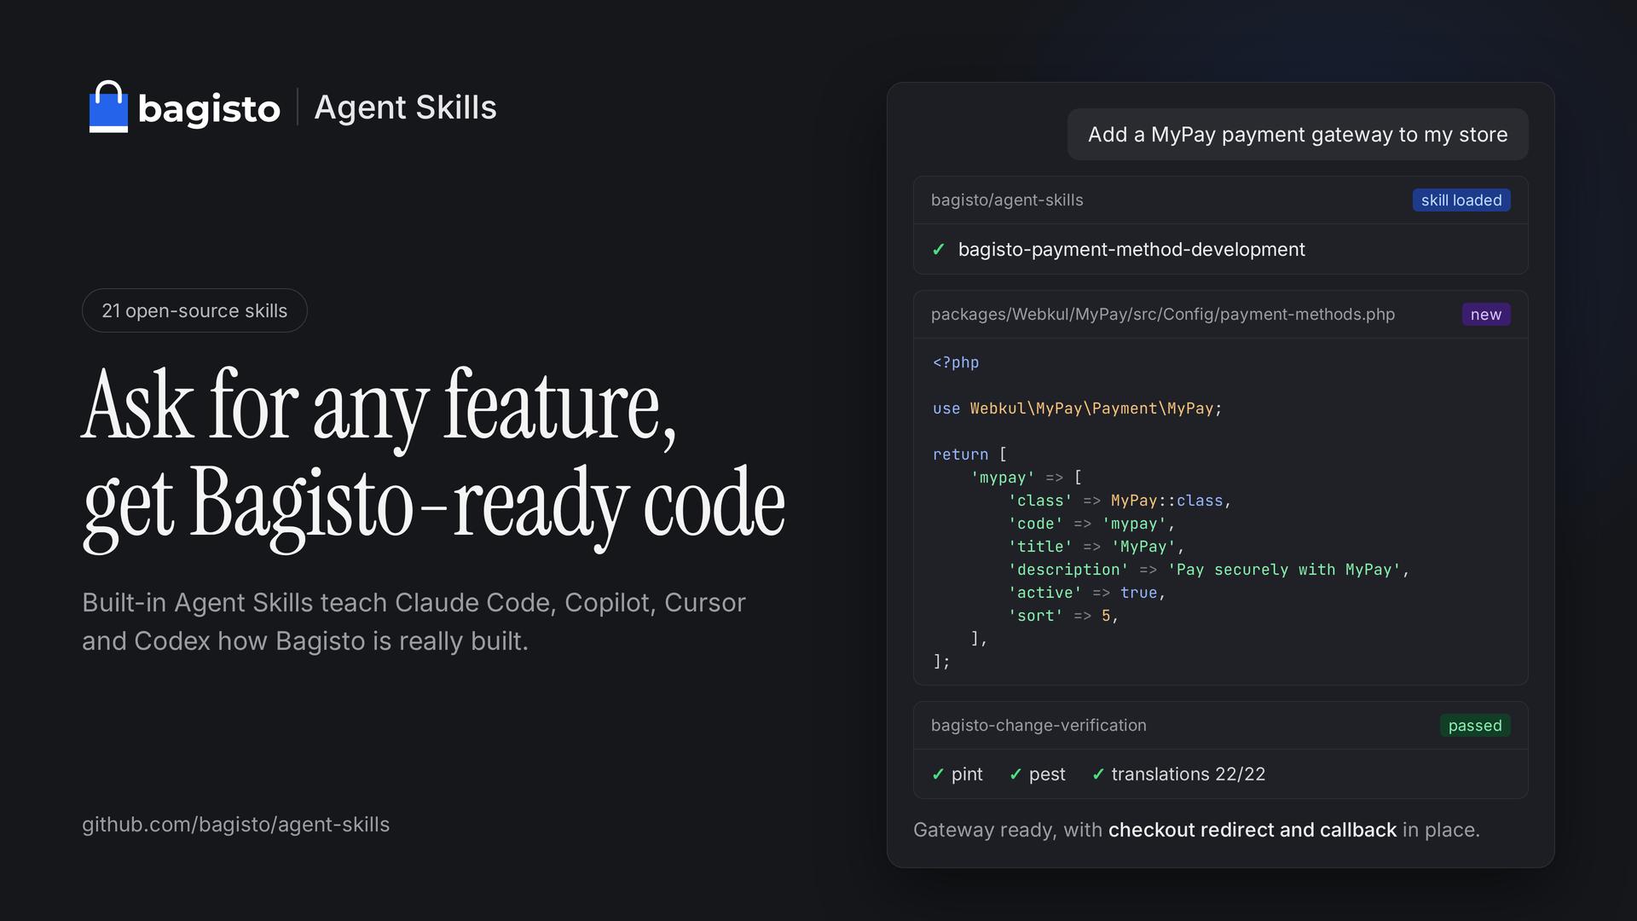Click the 'use Webkul\MyPay\Payment\MyPay;' line
The height and width of the screenshot is (921, 1637).
[1078, 408]
